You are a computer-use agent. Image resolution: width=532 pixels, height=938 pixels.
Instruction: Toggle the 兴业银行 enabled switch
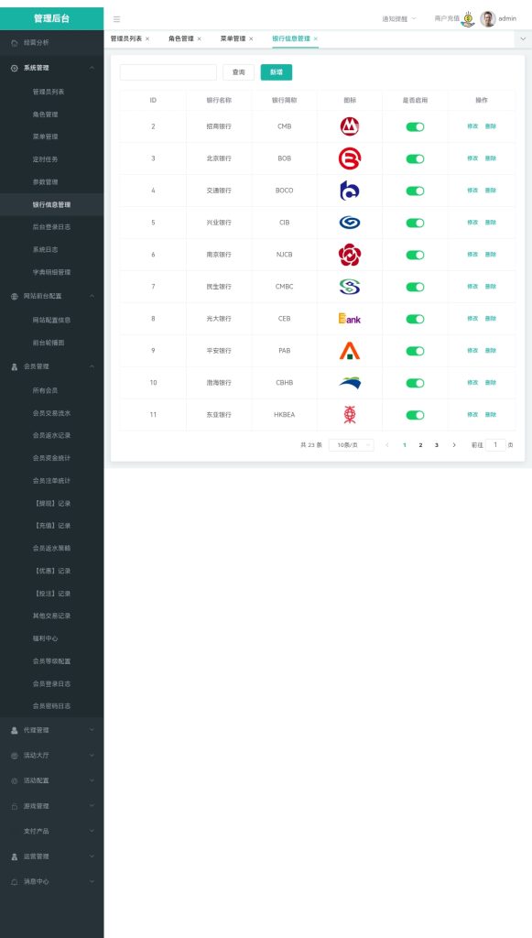(x=415, y=223)
